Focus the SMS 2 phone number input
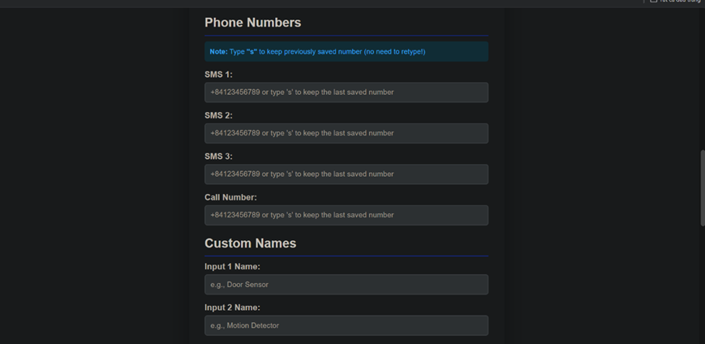The image size is (705, 344). click(346, 133)
